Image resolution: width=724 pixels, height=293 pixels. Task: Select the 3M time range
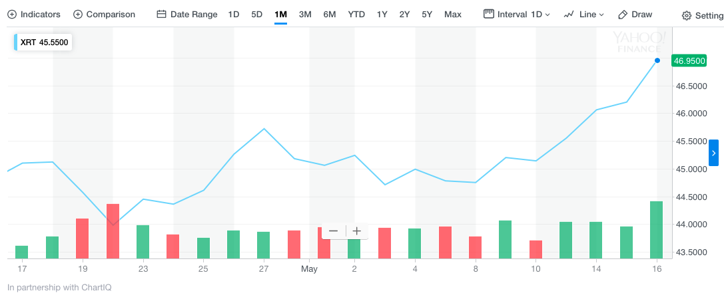(x=305, y=14)
